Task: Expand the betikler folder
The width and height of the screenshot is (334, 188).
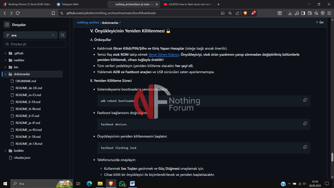Action: pyautogui.click(x=5, y=151)
